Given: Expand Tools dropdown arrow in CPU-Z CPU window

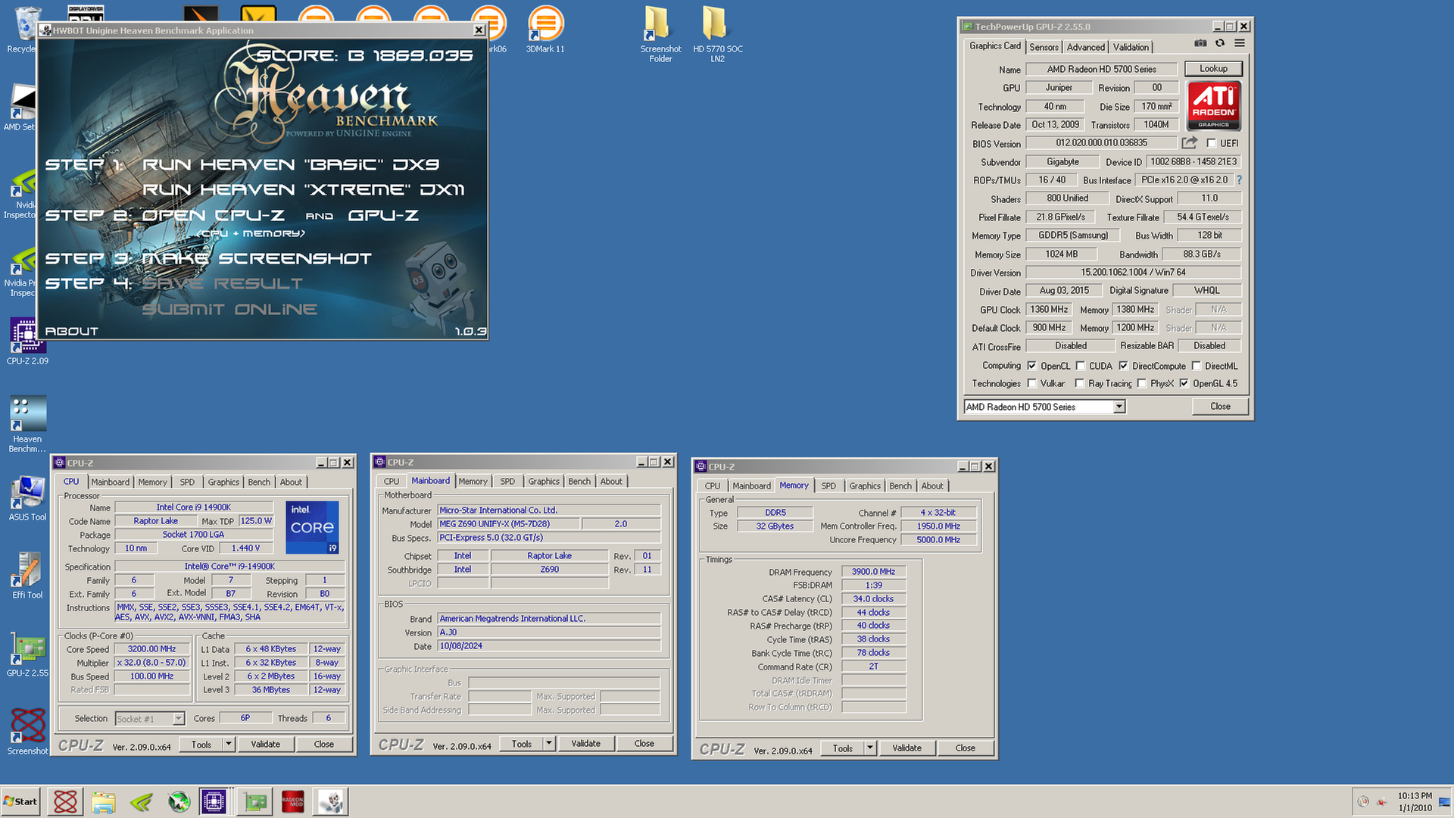Looking at the screenshot, I should [228, 745].
